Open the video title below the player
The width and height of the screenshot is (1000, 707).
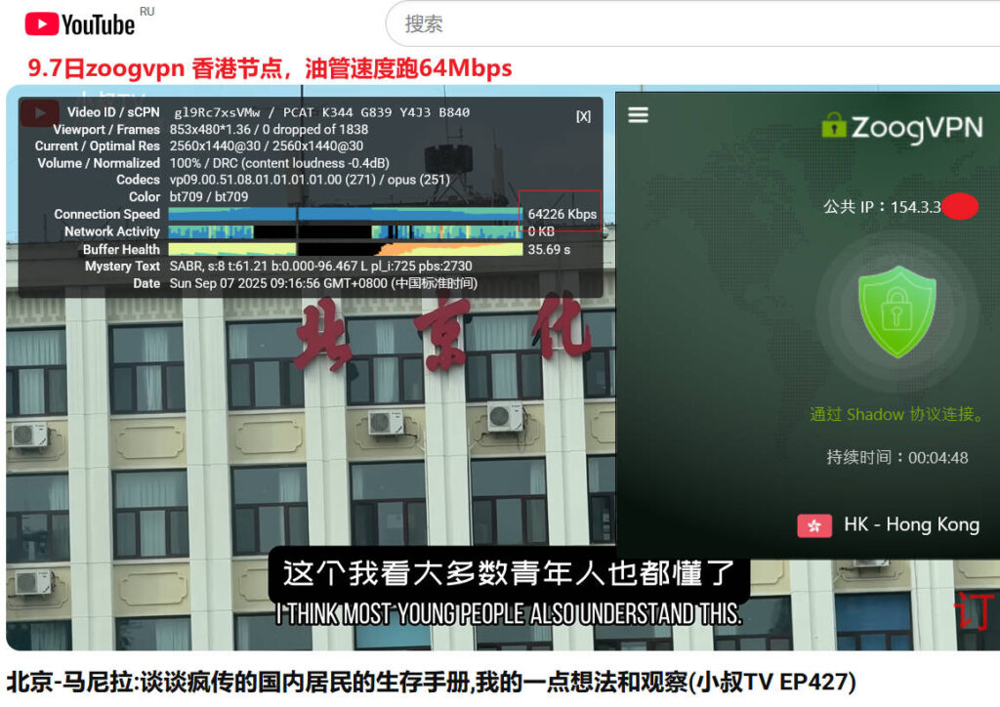431,681
